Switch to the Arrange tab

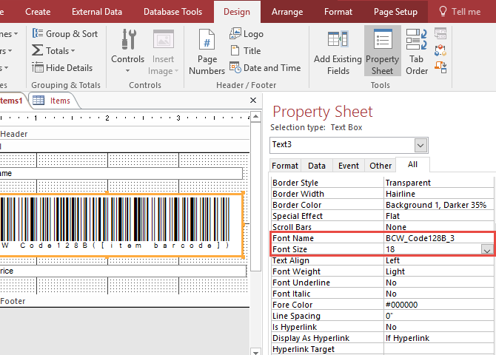(287, 12)
